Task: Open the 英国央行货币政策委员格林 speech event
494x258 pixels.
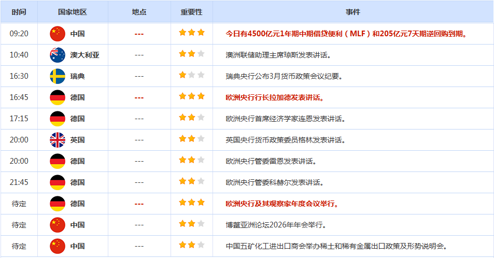Action: click(286, 140)
